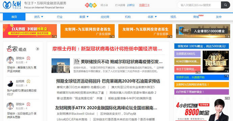233x121 pixels.
Task: Open the 行业 navigation item
Action: tap(59, 17)
